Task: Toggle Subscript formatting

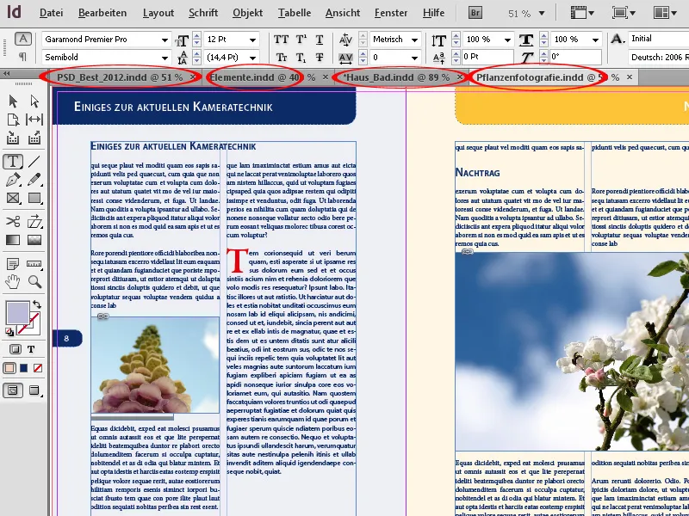Action: (x=301, y=57)
